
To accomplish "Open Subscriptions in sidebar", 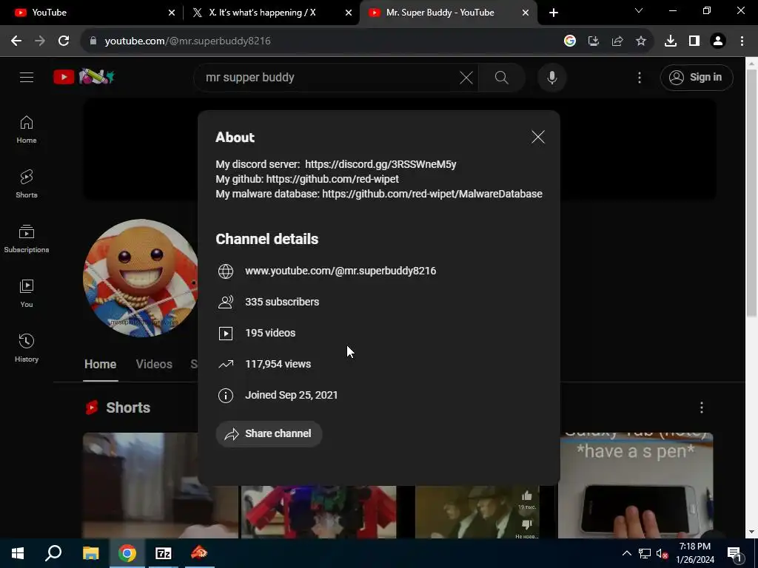I will (27, 239).
